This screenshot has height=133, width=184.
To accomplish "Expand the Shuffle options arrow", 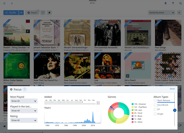I will [x=21, y=13].
